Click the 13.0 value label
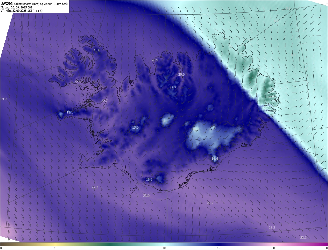 (x=135, y=128)
